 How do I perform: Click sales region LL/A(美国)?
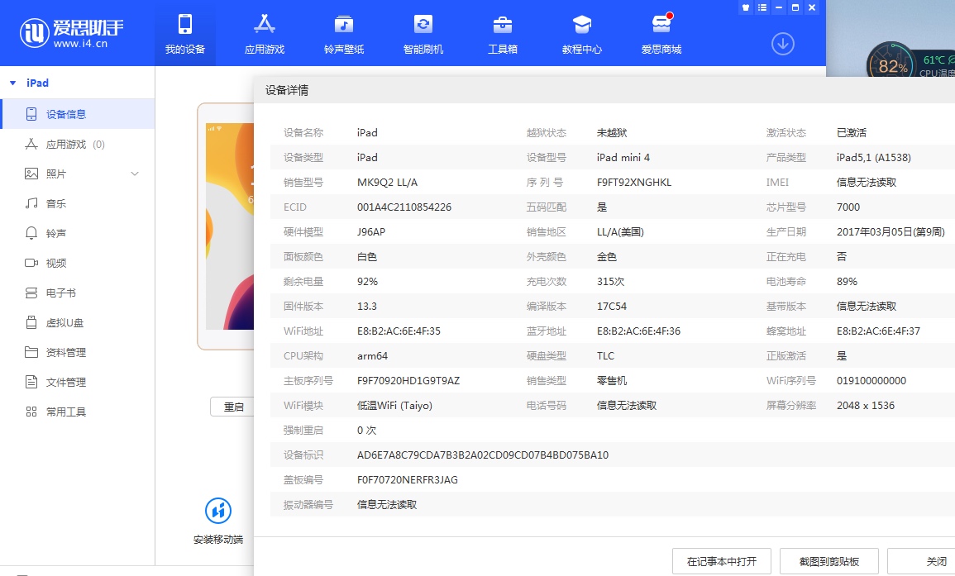pyautogui.click(x=620, y=232)
